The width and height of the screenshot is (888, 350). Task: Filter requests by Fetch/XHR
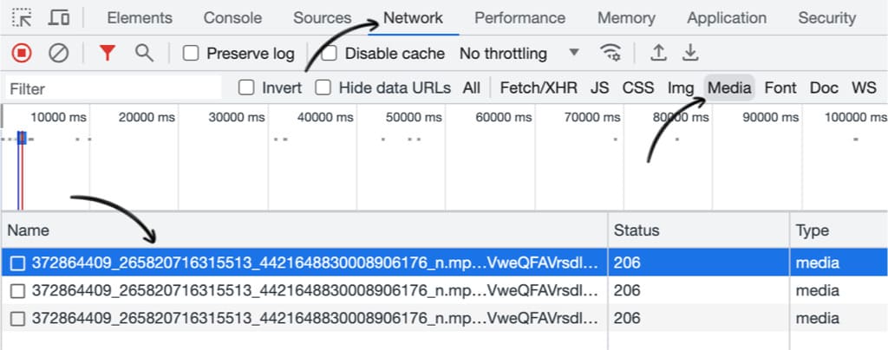(x=539, y=87)
